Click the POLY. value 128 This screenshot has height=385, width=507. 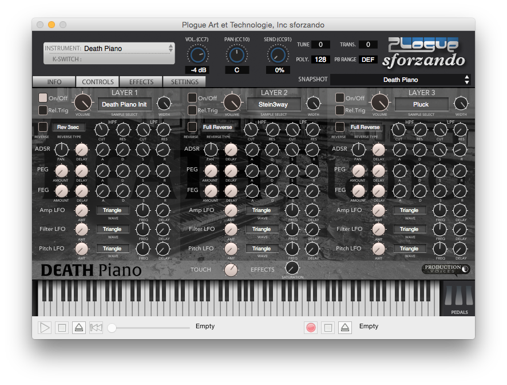[x=320, y=59]
